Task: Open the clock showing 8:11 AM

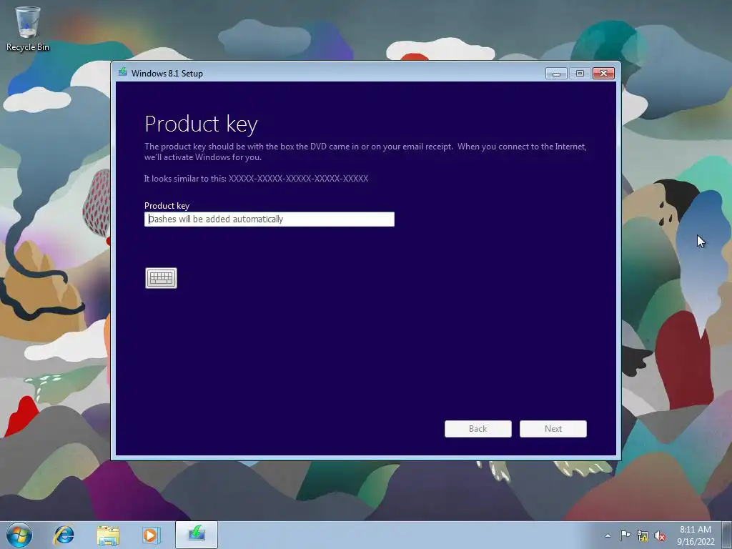Action: click(x=696, y=535)
